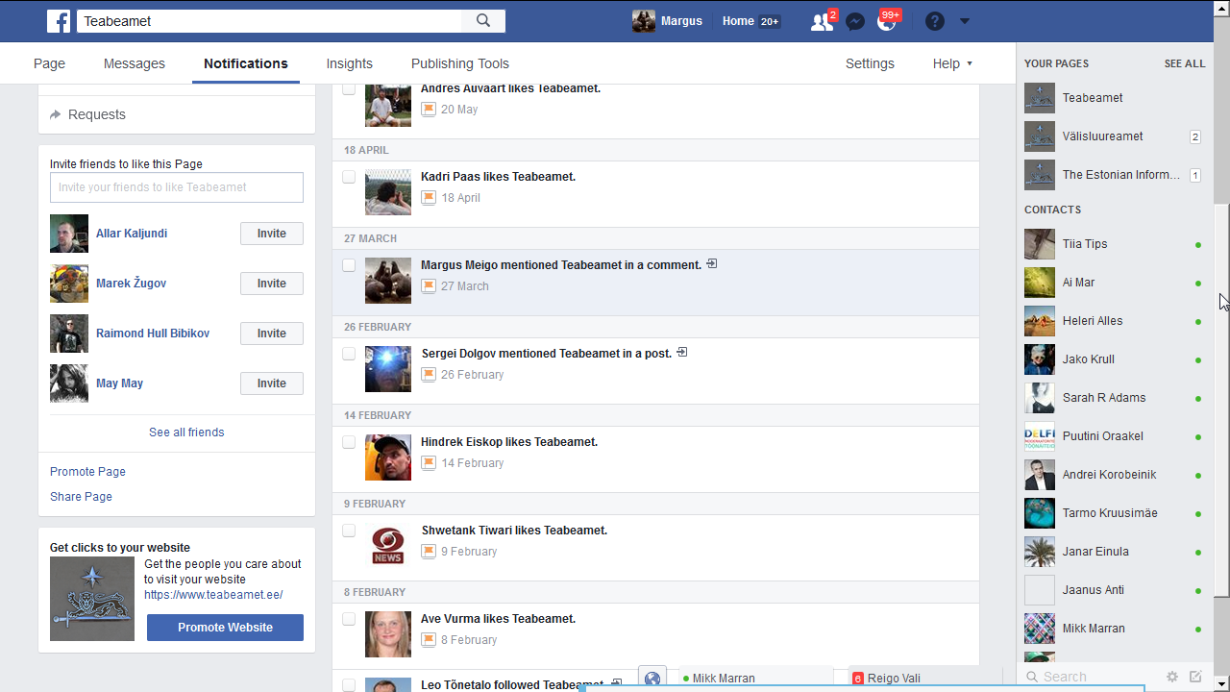Click new message compose icon in chat bar

(x=1195, y=677)
